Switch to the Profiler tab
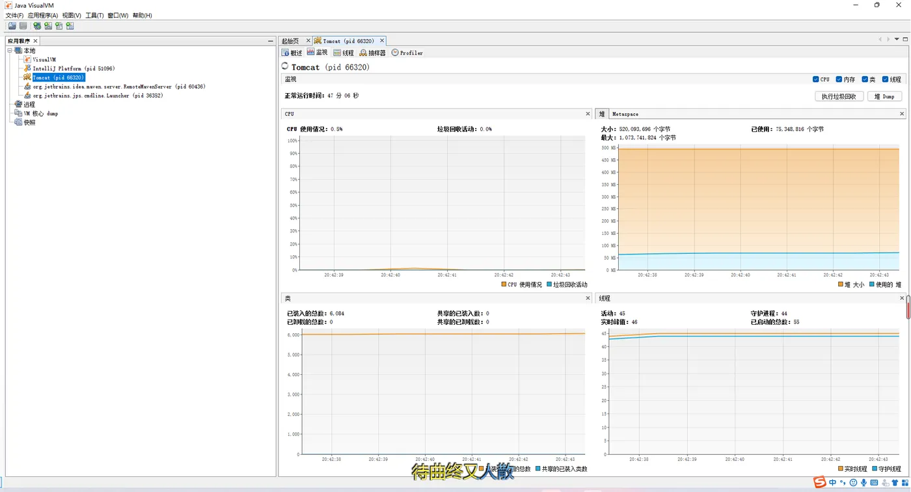Image resolution: width=911 pixels, height=492 pixels. click(x=407, y=53)
